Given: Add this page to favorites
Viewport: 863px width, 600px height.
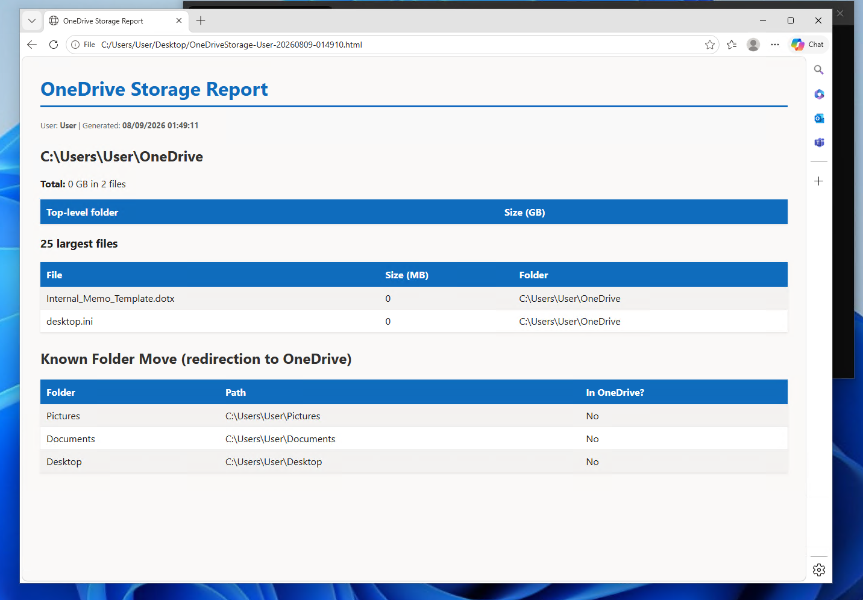Looking at the screenshot, I should [710, 45].
